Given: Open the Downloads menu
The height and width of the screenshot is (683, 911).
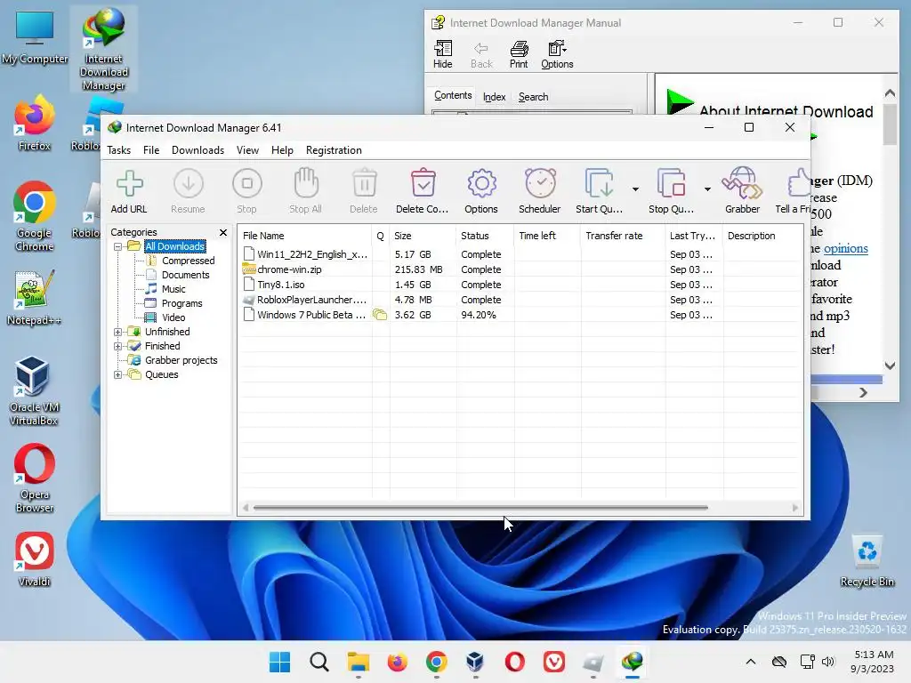Looking at the screenshot, I should point(198,150).
